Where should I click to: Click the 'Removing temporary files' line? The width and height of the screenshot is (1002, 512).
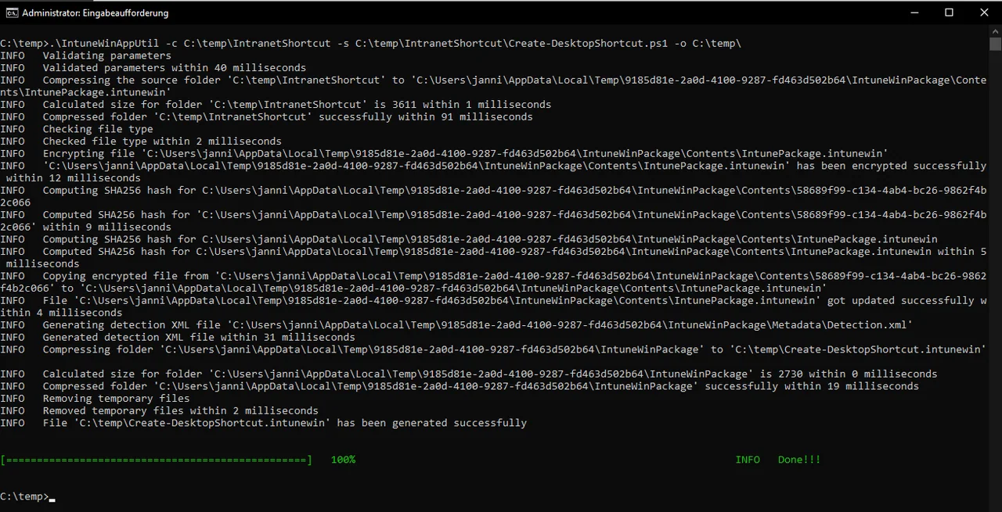pyautogui.click(x=95, y=399)
